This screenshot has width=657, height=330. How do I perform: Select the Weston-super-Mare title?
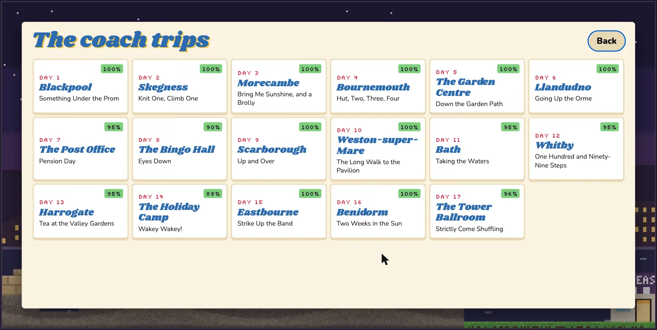377,145
